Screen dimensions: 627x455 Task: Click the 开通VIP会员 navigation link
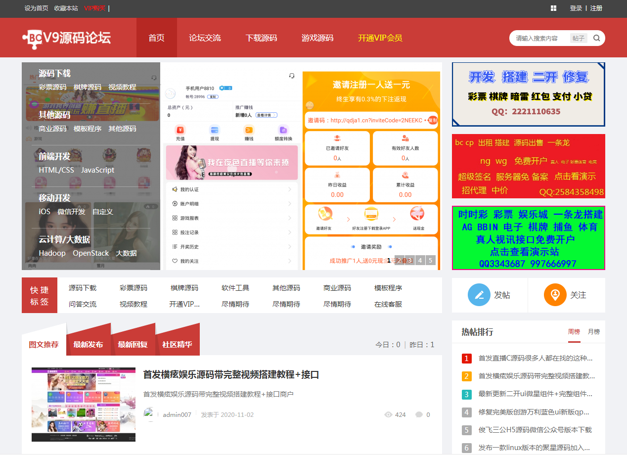coord(380,38)
